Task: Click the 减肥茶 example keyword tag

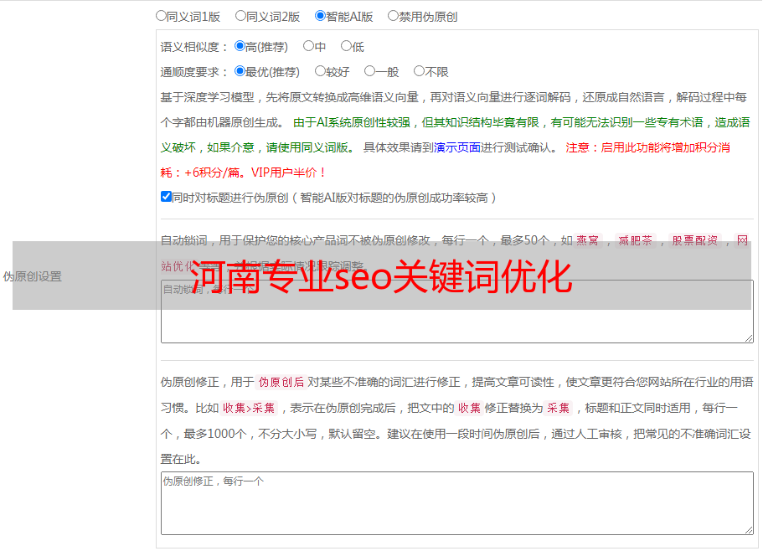Action: click(634, 240)
